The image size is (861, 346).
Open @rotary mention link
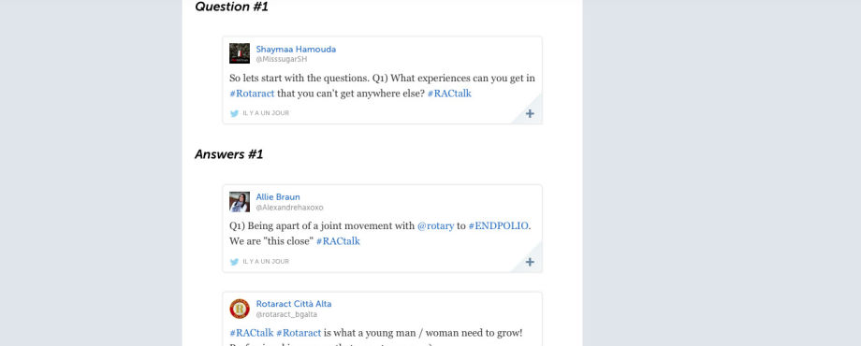435,226
